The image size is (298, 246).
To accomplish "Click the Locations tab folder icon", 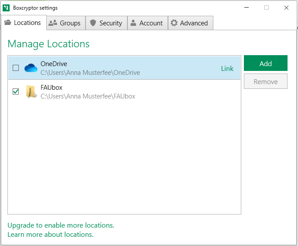I will tap(8, 22).
